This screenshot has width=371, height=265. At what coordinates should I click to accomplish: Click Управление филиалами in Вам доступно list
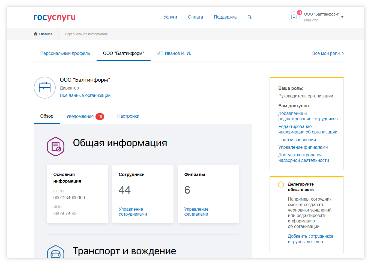click(303, 147)
